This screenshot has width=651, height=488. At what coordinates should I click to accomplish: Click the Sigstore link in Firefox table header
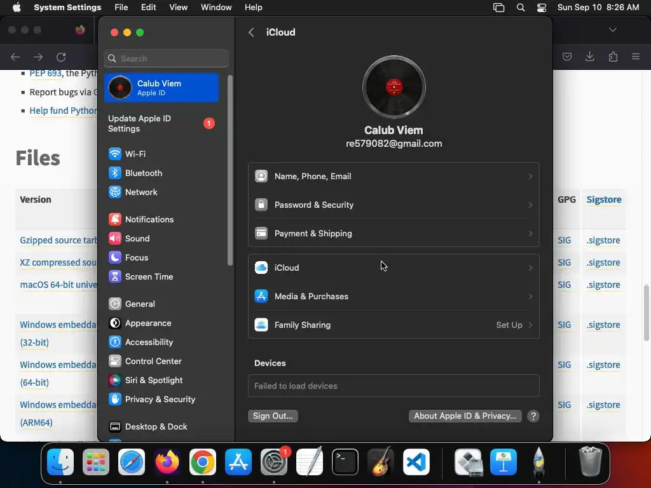click(x=604, y=200)
